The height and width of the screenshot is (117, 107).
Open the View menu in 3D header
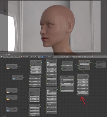(x=6, y=57)
